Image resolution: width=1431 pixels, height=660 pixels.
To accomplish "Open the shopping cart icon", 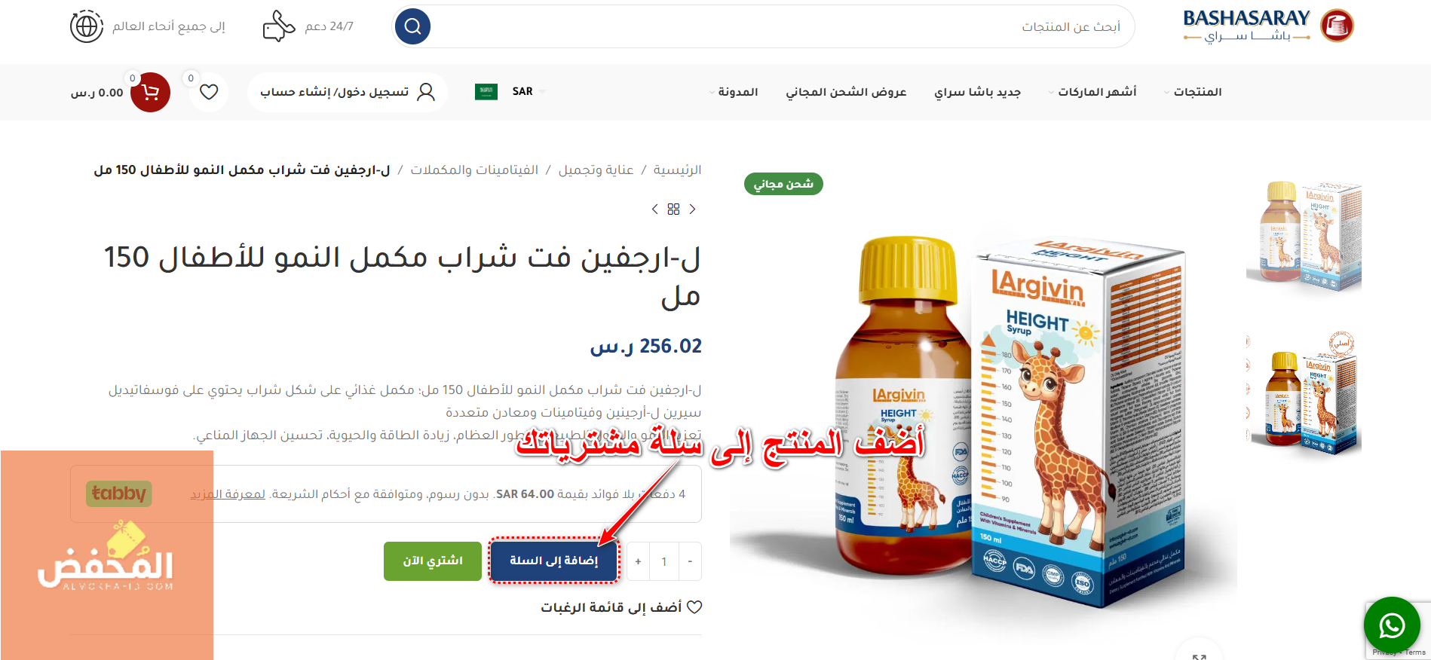I will pos(150,93).
